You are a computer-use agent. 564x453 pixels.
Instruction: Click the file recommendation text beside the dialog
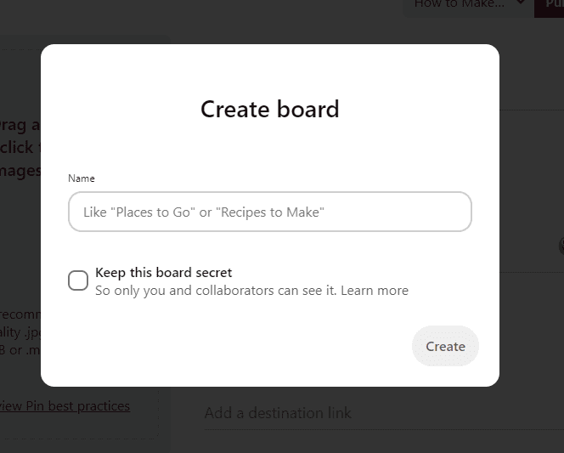coord(20,332)
